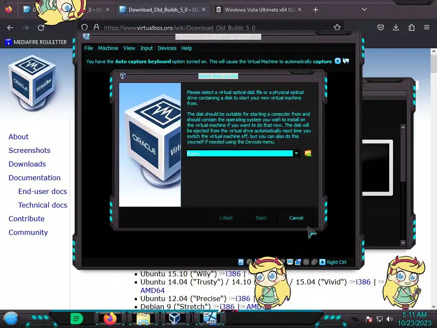Screen dimensions: 437x328
Task: Click the video capture V status icon
Action: click(x=306, y=262)
